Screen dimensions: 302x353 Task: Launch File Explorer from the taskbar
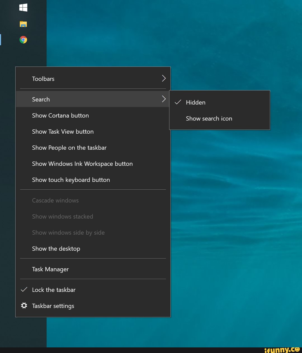click(x=23, y=24)
